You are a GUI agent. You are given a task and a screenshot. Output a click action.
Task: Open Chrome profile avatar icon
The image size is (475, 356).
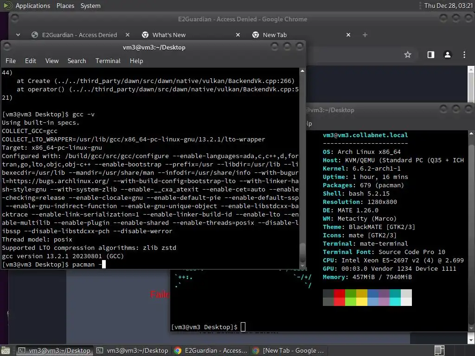click(448, 55)
